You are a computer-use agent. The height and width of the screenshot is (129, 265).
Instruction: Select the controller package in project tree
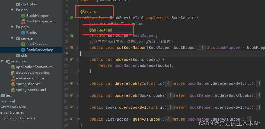pos(29,4)
